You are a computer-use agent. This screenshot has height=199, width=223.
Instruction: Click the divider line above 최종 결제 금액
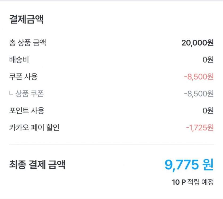pyautogui.click(x=111, y=144)
